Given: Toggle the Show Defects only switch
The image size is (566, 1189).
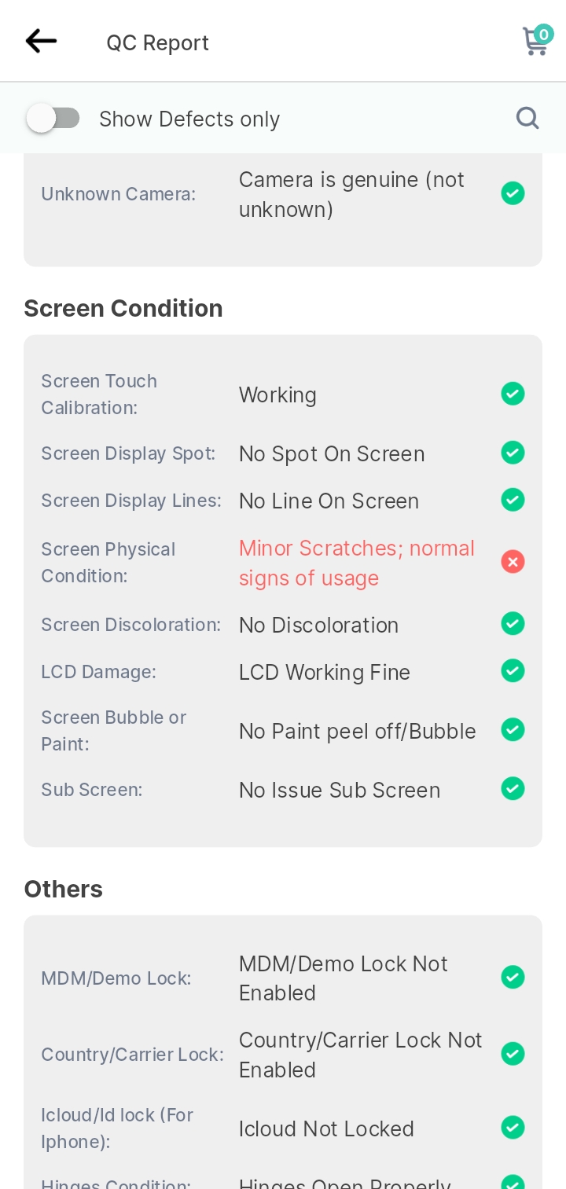Looking at the screenshot, I should (x=53, y=119).
